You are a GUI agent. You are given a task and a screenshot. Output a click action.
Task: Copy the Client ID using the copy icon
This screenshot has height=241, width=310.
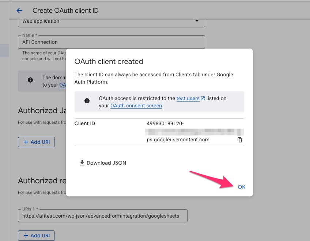click(240, 140)
